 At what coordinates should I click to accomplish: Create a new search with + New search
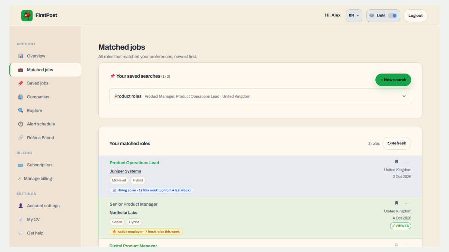(x=393, y=80)
